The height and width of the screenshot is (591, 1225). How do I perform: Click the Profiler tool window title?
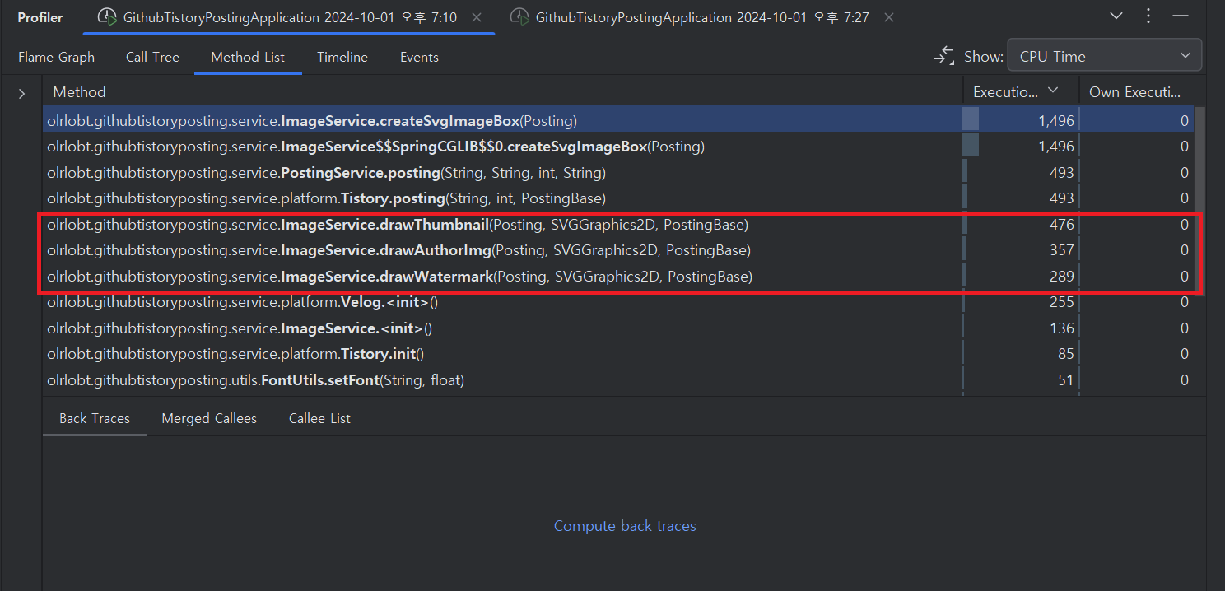coord(40,17)
